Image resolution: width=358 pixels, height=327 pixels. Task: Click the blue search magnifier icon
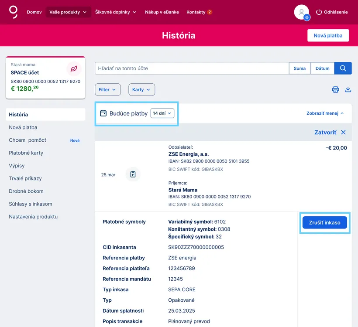342,68
